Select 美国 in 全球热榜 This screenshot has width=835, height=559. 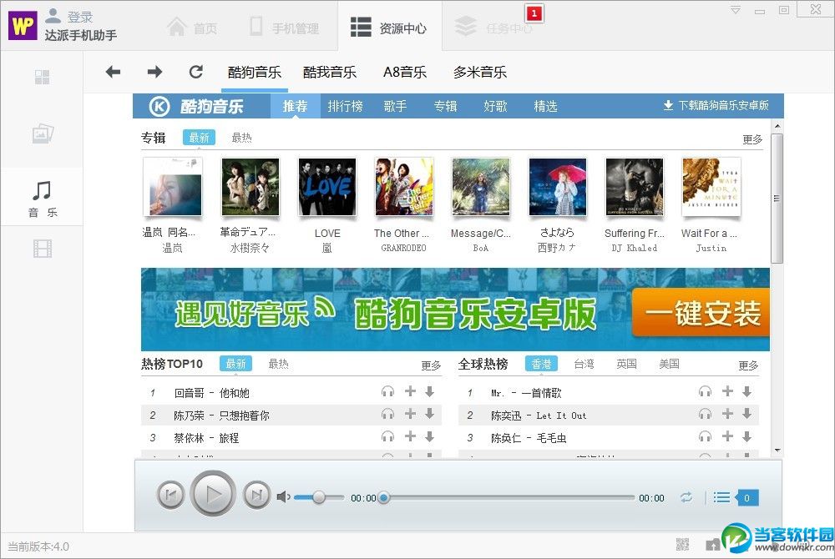pos(669,364)
